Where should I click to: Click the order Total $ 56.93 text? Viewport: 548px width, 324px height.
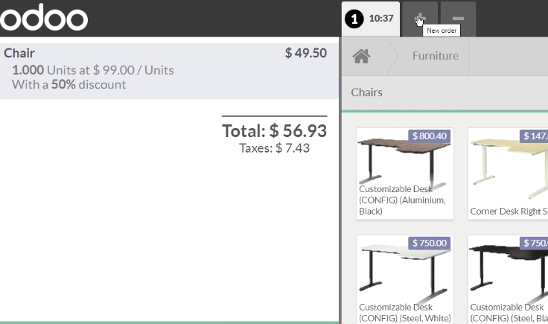(x=274, y=131)
